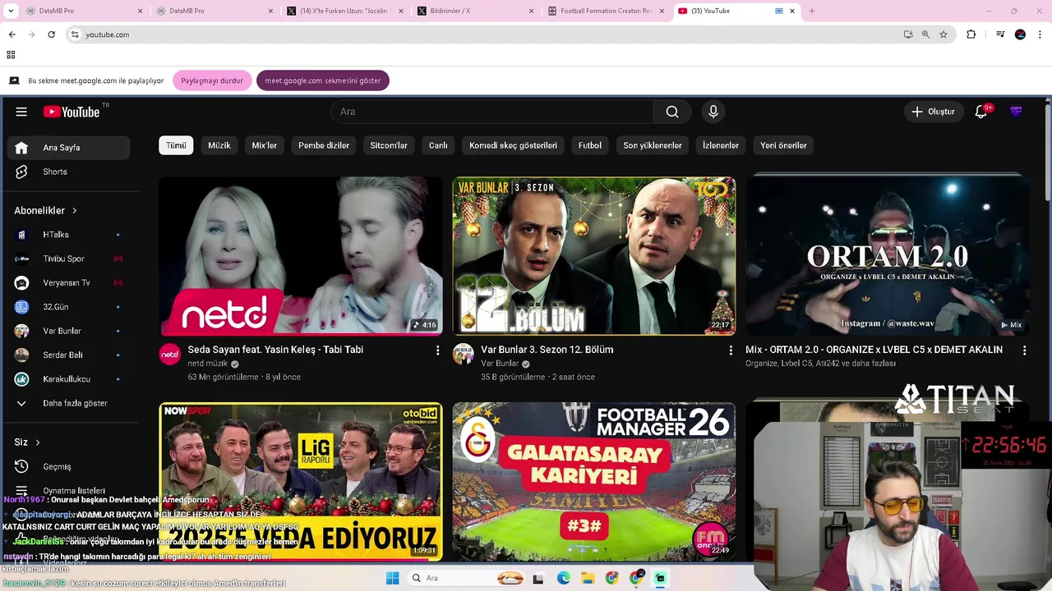Open HTalks channel subscription
1052x591 pixels.
tap(68, 235)
